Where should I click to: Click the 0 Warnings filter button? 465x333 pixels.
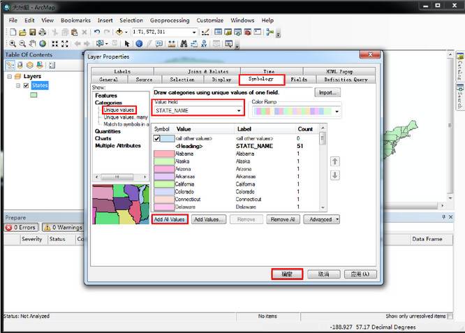tap(63, 228)
